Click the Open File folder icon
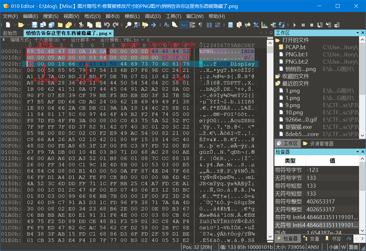The width and height of the screenshot is (366, 251). [x=21, y=25]
